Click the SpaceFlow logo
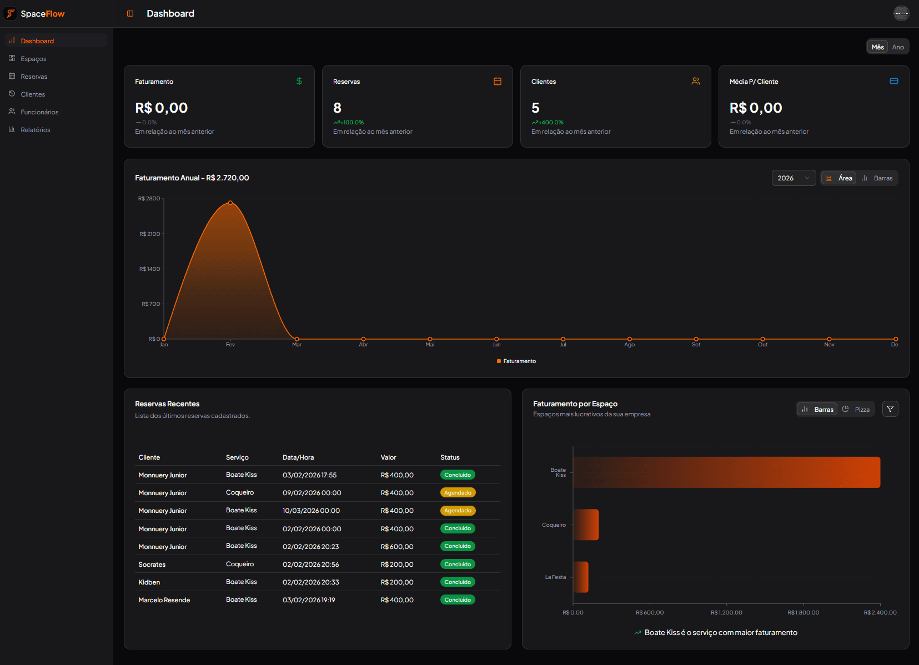Image resolution: width=919 pixels, height=665 pixels. click(34, 13)
